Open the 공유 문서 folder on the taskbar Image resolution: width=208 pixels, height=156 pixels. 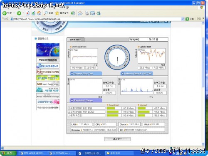[x=119, y=153]
